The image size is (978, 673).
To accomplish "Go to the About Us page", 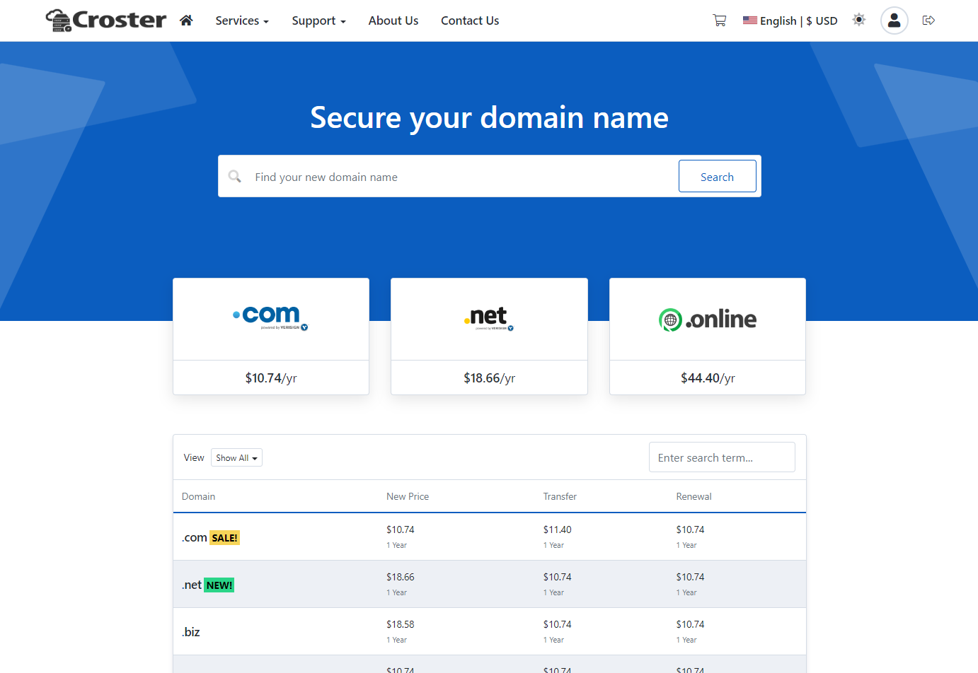I will (x=393, y=21).
